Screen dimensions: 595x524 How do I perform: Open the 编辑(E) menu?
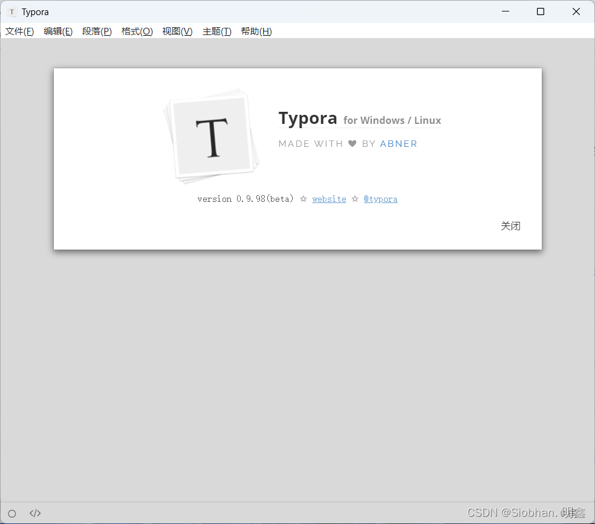[58, 31]
